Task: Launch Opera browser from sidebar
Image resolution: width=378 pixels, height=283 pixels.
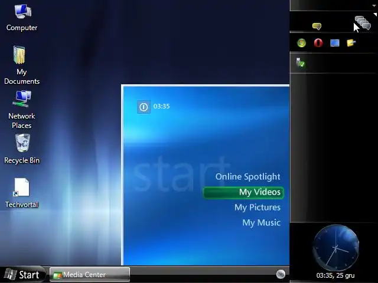Action: pyautogui.click(x=318, y=43)
